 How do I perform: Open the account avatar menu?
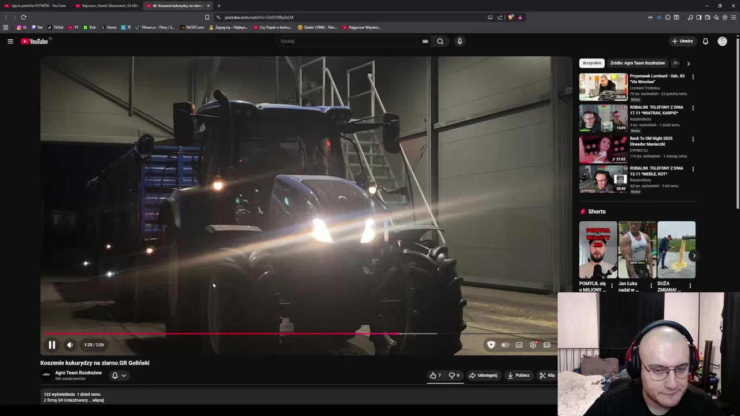(x=722, y=41)
